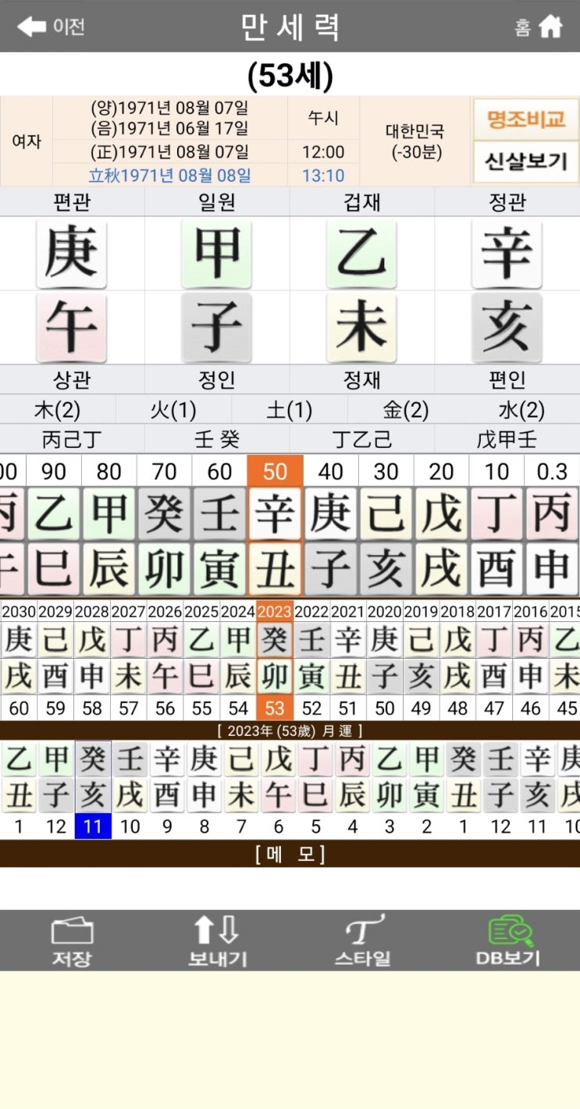Screen dimensions: 580x1109
Task: Select month 4 丙辰 in monthly row
Action: click(x=352, y=790)
